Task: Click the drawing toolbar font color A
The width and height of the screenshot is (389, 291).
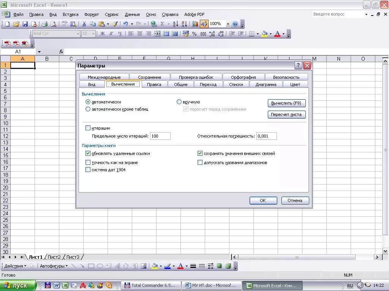Action: (180, 266)
